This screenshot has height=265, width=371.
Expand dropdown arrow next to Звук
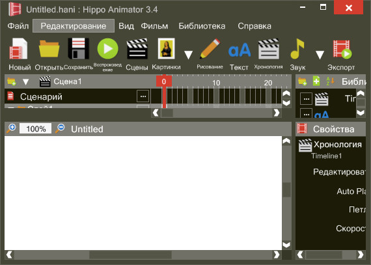[320, 55]
